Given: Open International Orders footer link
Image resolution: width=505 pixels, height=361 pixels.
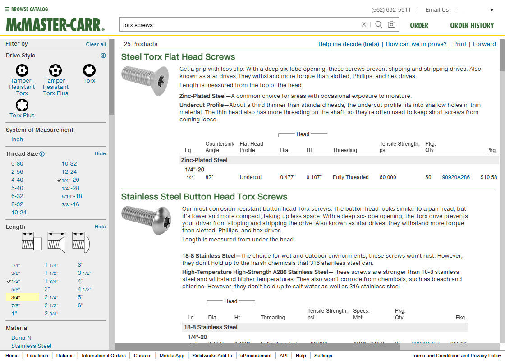Looking at the screenshot, I should point(104,356).
